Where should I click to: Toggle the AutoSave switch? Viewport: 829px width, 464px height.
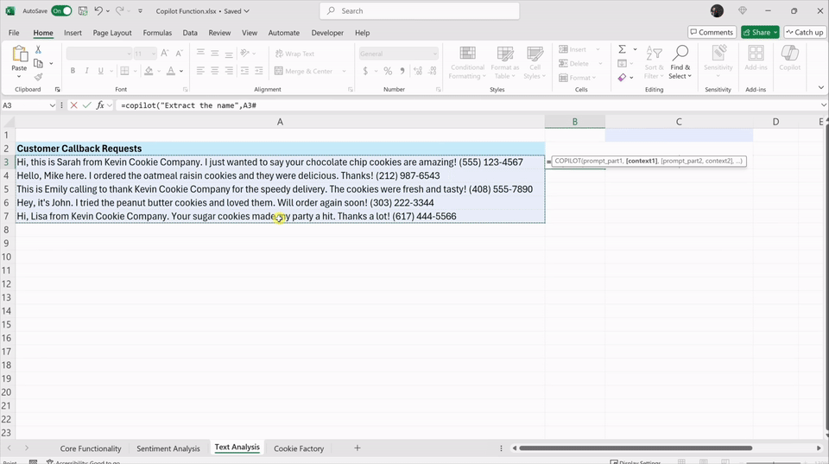61,11
